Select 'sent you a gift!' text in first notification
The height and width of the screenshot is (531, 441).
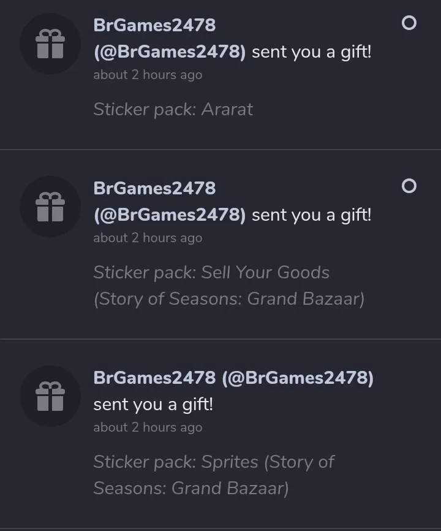312,52
